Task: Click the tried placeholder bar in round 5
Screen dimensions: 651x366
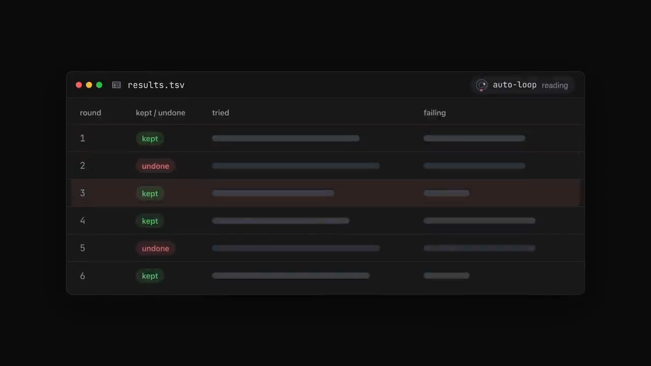Action: [x=296, y=248]
